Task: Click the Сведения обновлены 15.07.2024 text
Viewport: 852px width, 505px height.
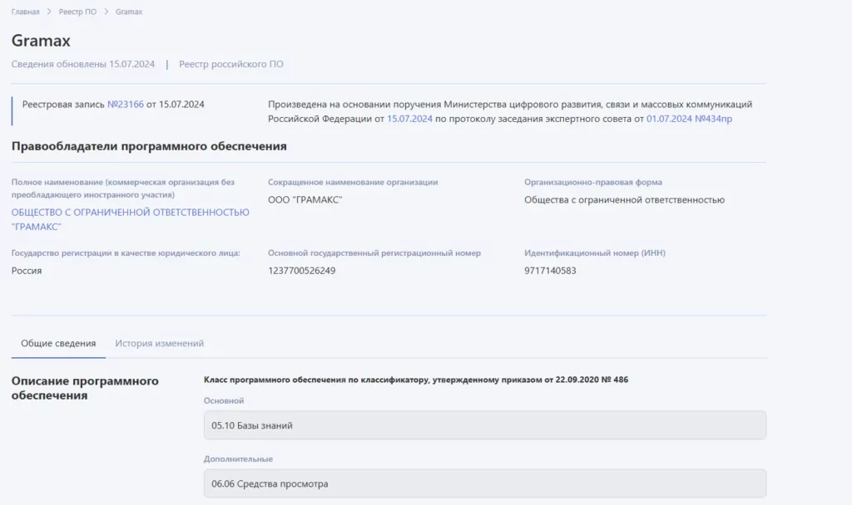Action: [83, 64]
